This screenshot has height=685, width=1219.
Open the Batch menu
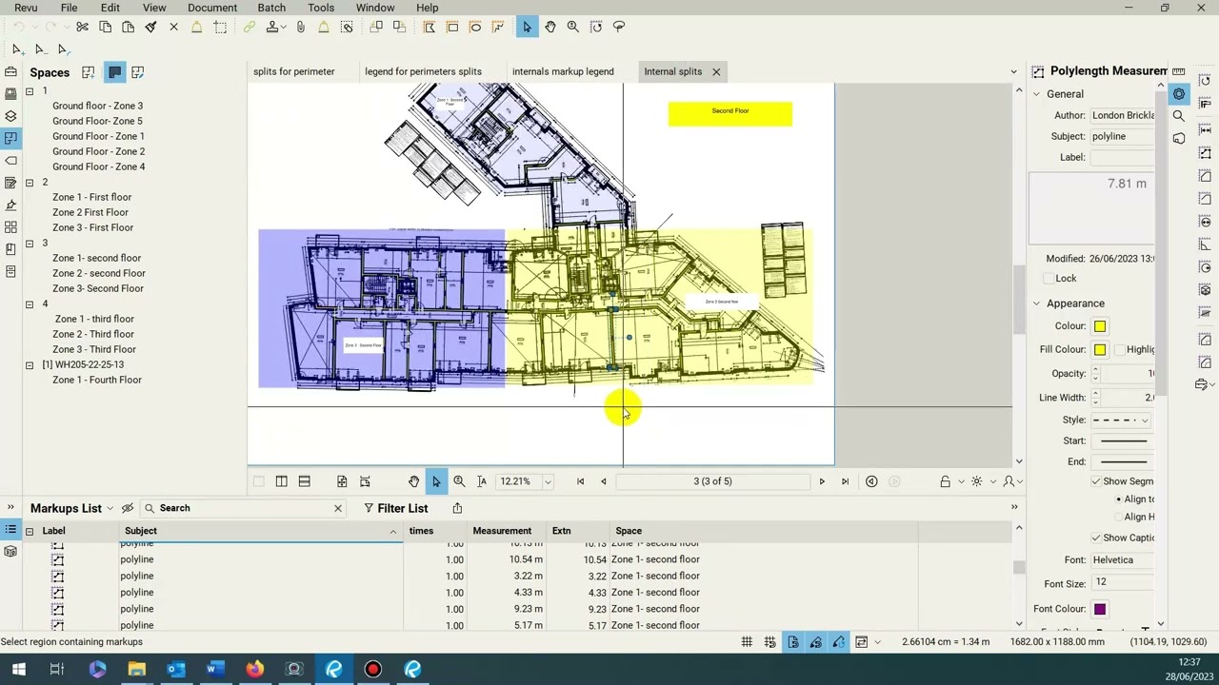[271, 8]
